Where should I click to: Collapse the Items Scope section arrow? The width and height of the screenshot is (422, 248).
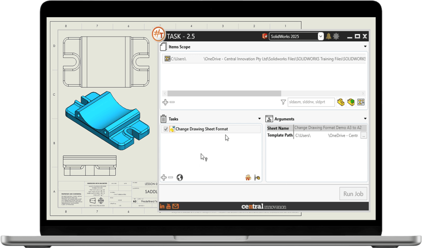[365, 47]
